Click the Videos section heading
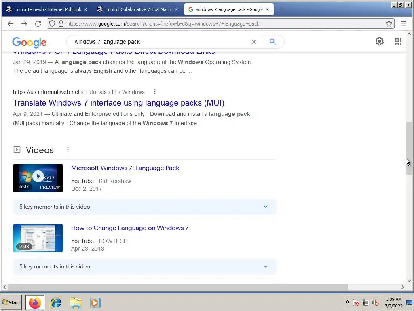Image resolution: width=414 pixels, height=311 pixels. click(x=40, y=150)
